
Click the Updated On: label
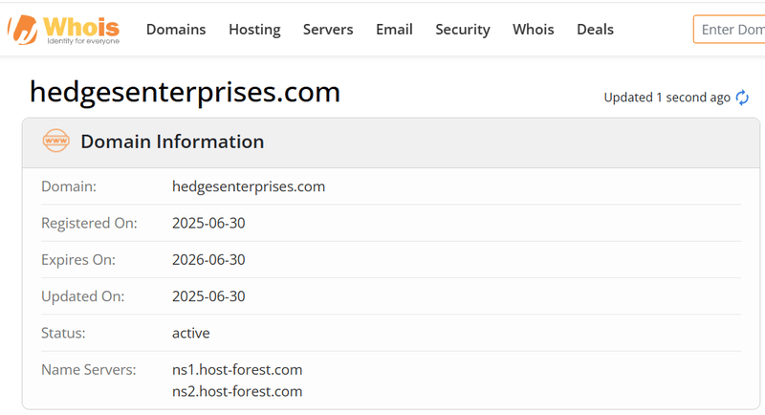[x=83, y=296]
